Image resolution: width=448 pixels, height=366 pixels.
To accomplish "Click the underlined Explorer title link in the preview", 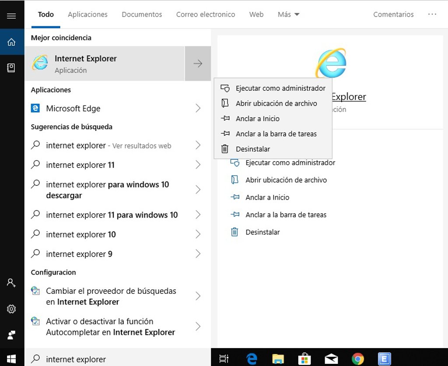I will tap(349, 97).
